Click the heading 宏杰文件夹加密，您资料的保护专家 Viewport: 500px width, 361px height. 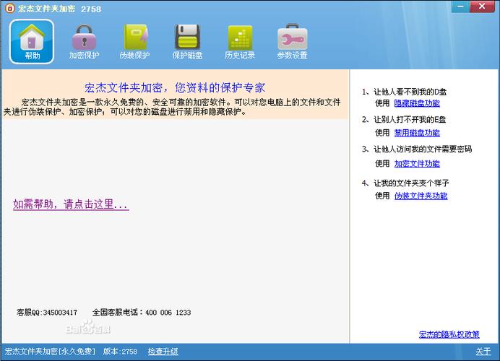[x=175, y=87]
